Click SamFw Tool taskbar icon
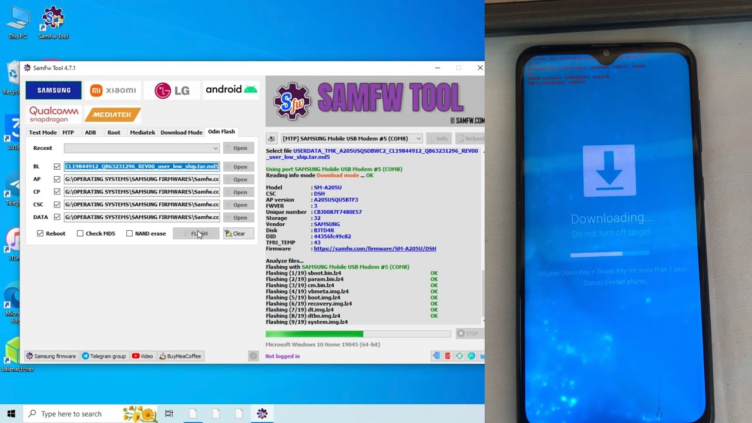This screenshot has height=423, width=752. point(262,414)
